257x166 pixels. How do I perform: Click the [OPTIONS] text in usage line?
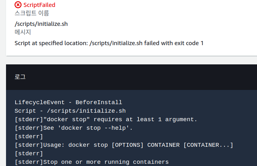(x=128, y=145)
